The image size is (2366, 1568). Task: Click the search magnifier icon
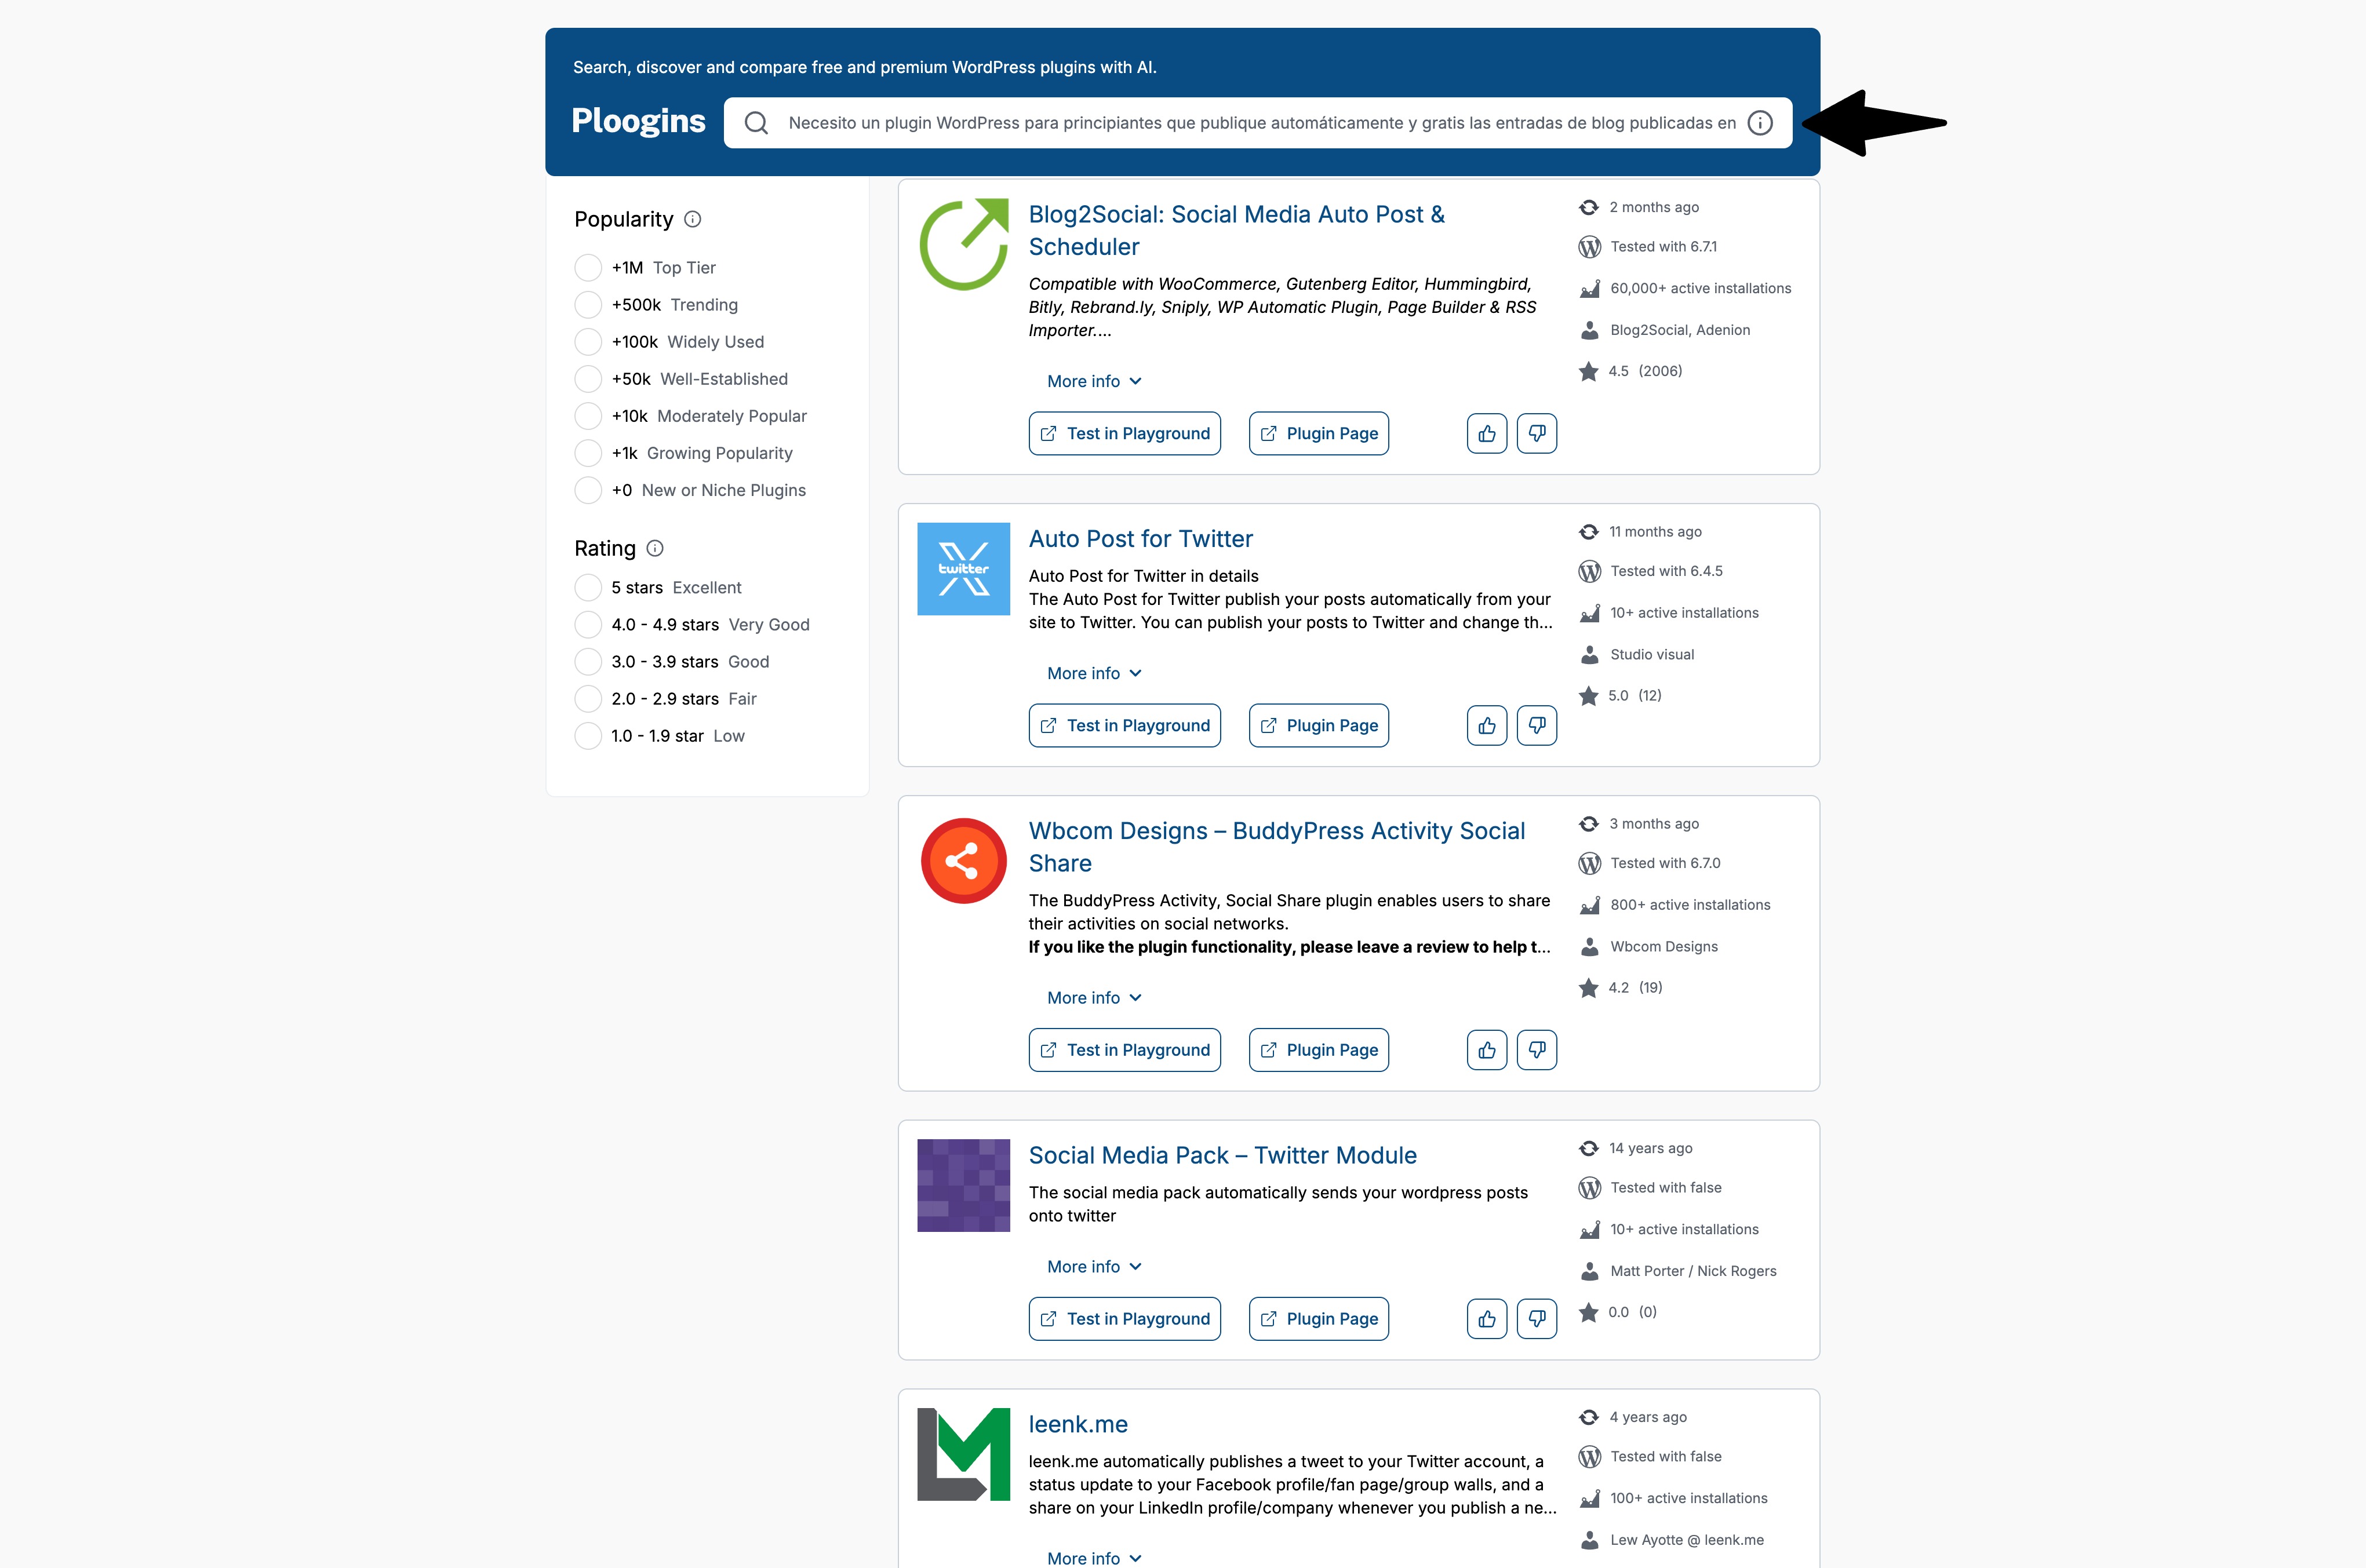click(756, 123)
